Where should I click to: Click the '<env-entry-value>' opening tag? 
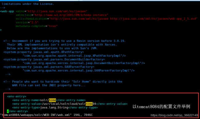27,104
